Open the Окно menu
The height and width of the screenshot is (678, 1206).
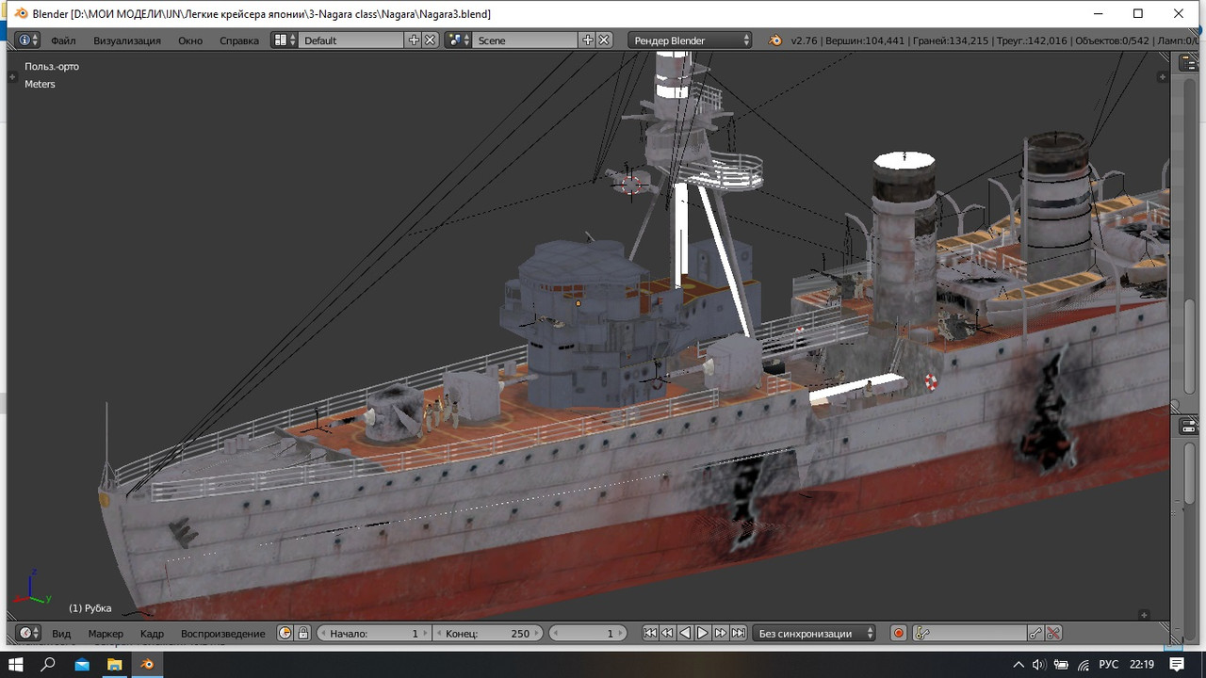[x=190, y=40]
